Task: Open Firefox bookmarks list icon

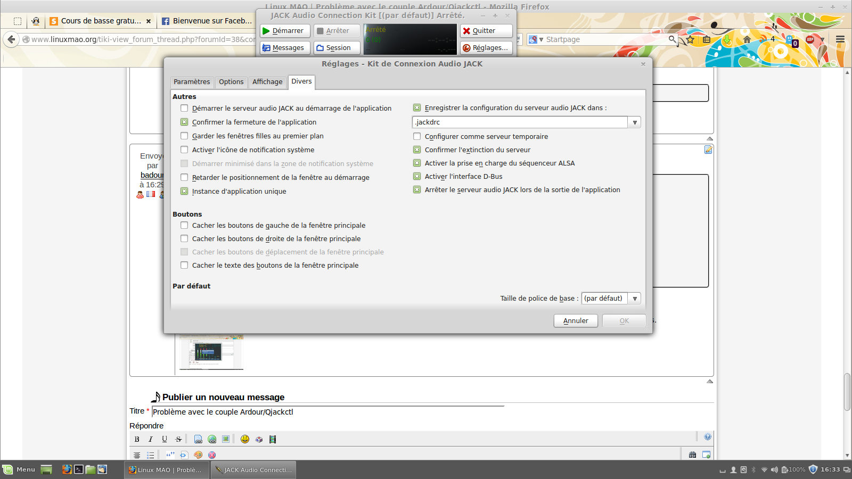Action: click(707, 39)
